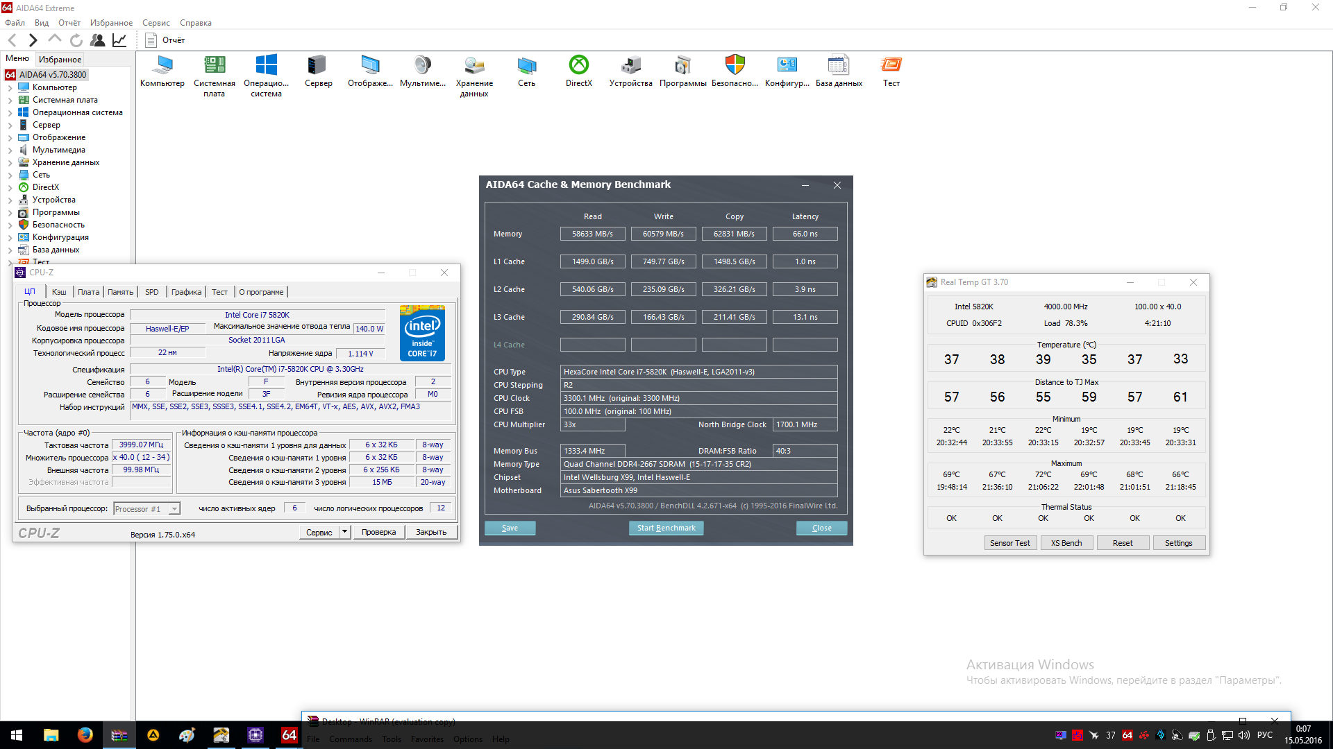Click the Отчёт report toolbar icon
This screenshot has height=749, width=1333.
(151, 40)
